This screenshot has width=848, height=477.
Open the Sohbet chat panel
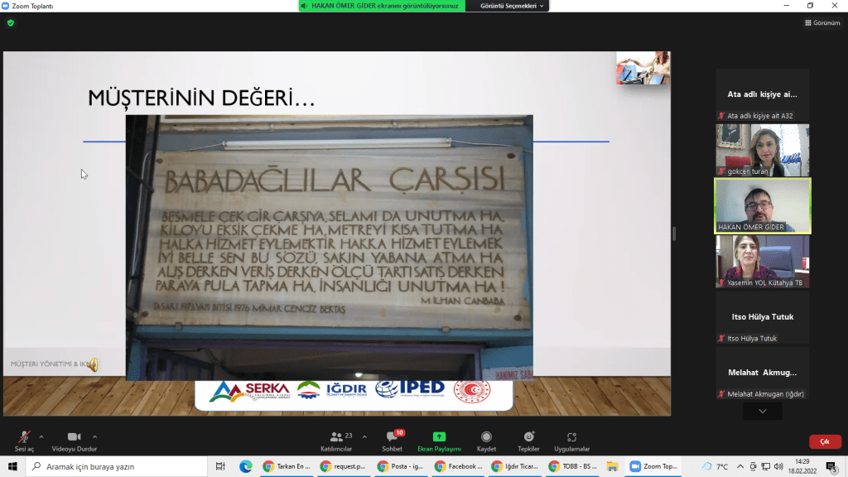tap(392, 437)
